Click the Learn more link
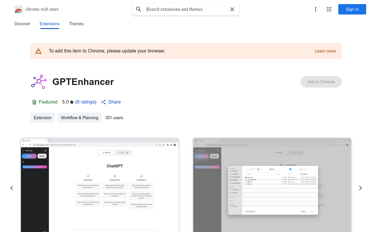This screenshot has height=232, width=372. click(x=325, y=51)
